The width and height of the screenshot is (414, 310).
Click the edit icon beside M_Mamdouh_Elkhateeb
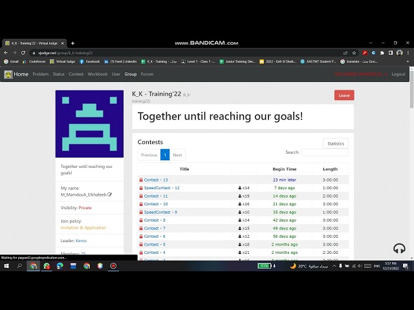click(110, 194)
